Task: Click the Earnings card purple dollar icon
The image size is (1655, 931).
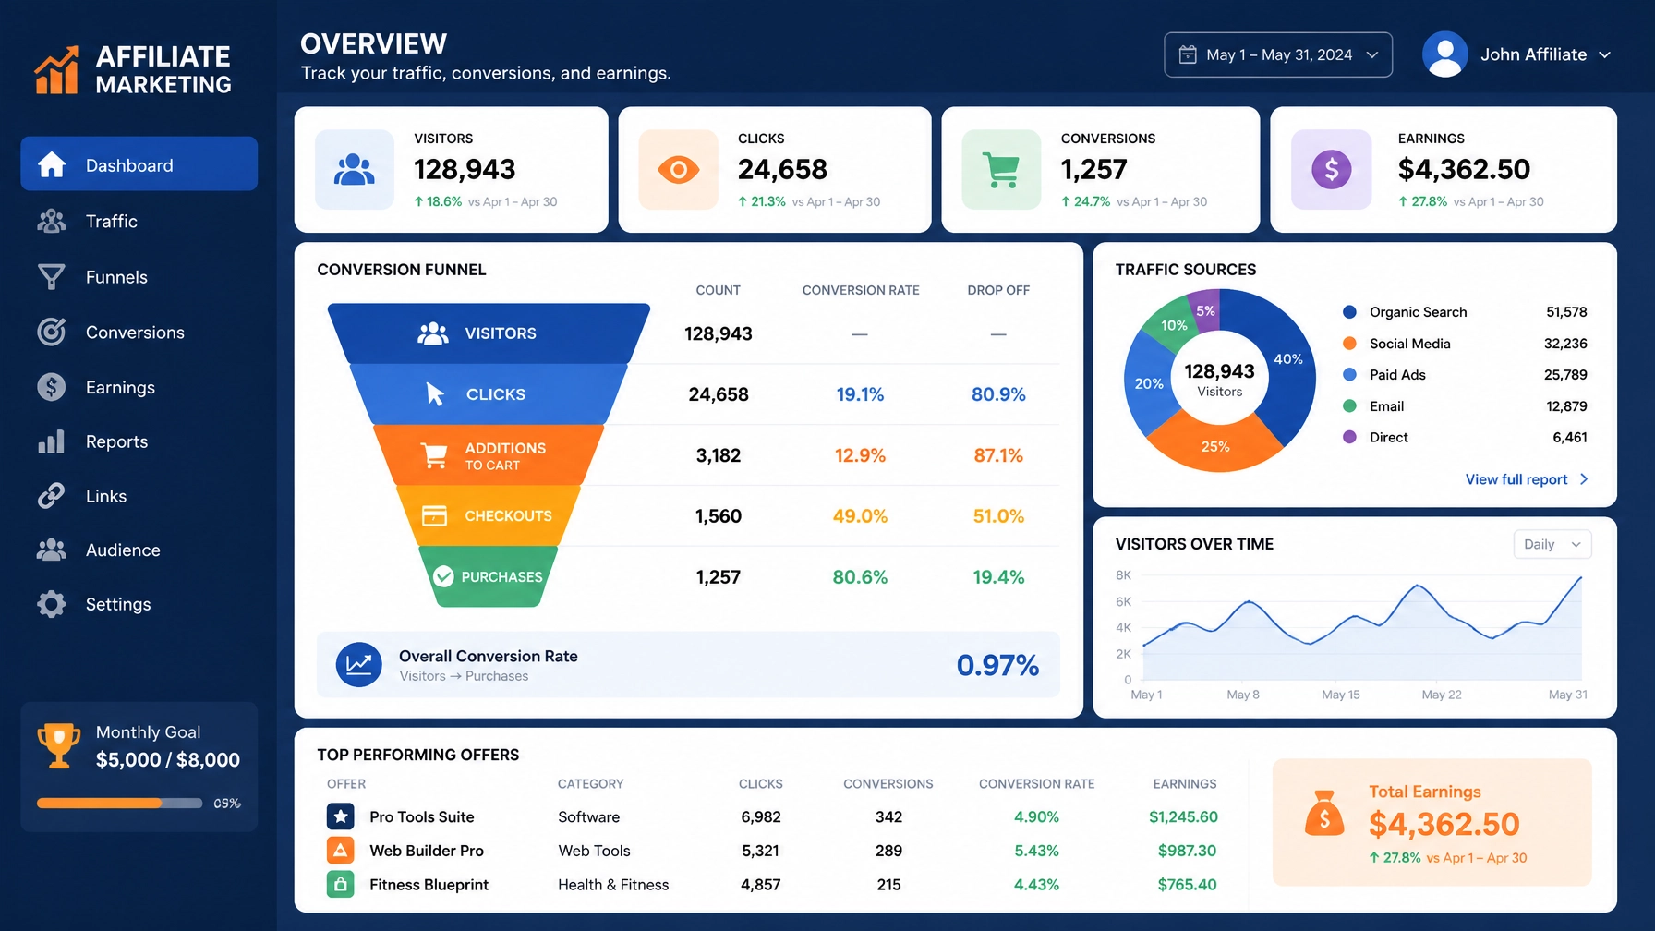Action: click(1332, 170)
